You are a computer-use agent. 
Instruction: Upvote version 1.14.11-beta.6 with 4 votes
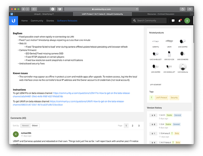(153, 142)
